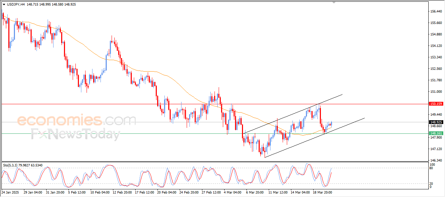Click the 147.900 price axis label
The height and width of the screenshot is (197, 445).
[x=436, y=138]
